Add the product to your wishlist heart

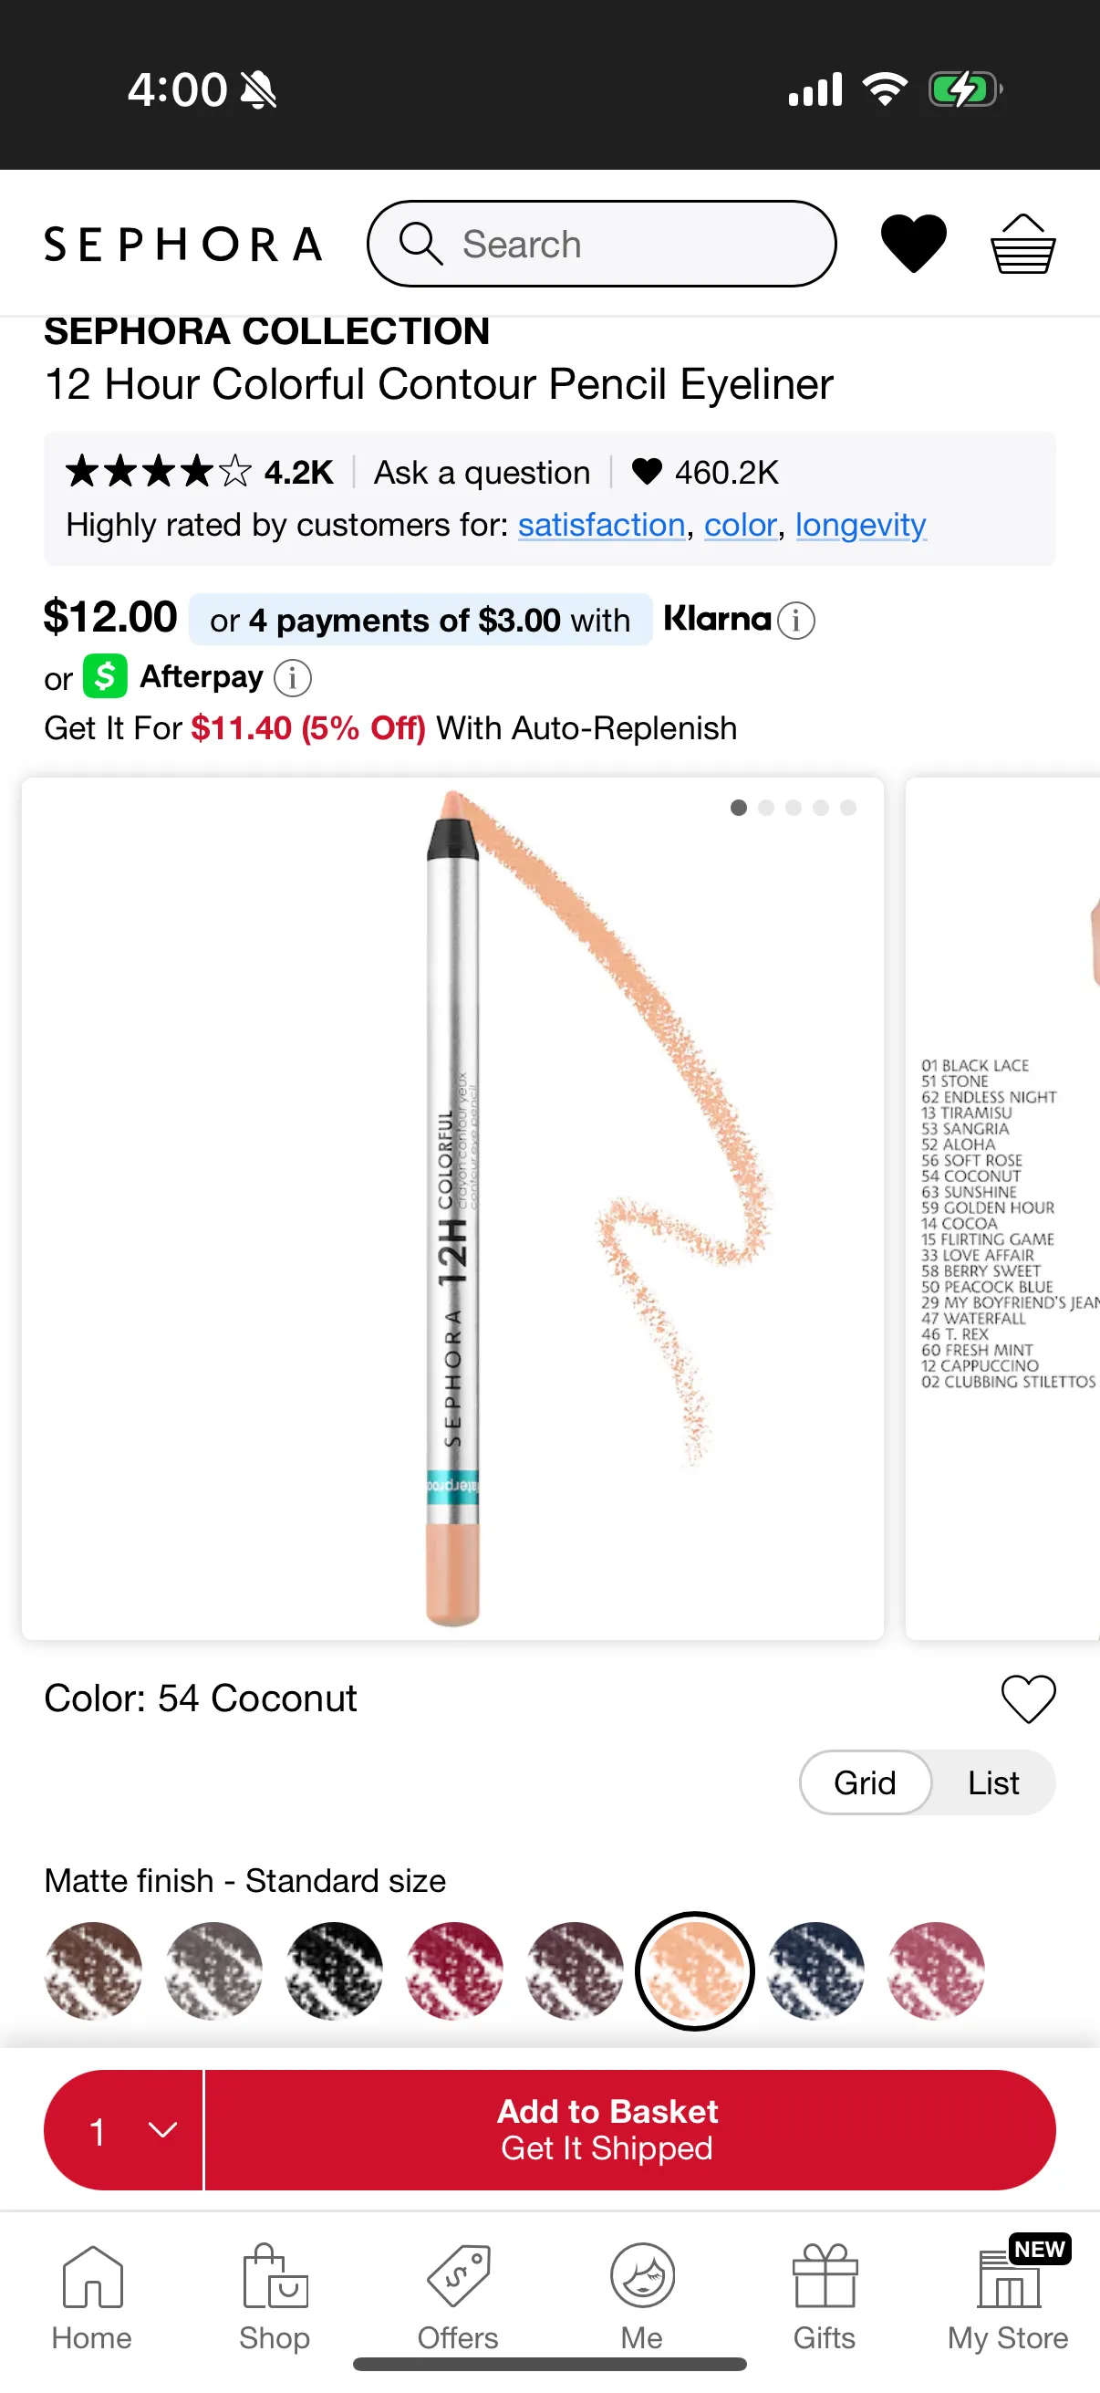click(x=1027, y=1697)
